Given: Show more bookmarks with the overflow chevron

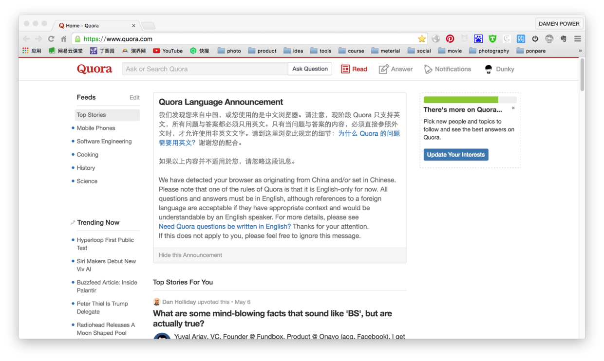Looking at the screenshot, I should 580,51.
